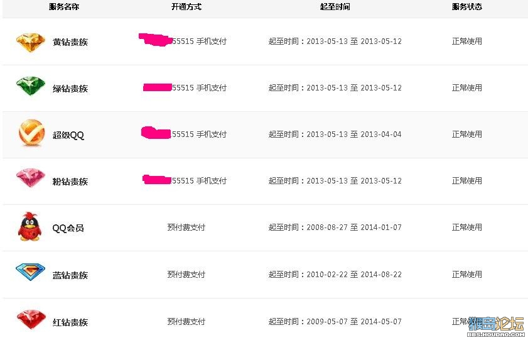Click the 起至时间 column header

point(335,7)
